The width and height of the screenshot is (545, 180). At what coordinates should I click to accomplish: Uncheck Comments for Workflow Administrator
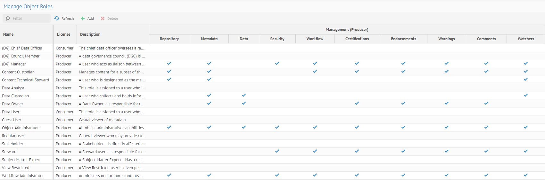pyautogui.click(x=486, y=175)
